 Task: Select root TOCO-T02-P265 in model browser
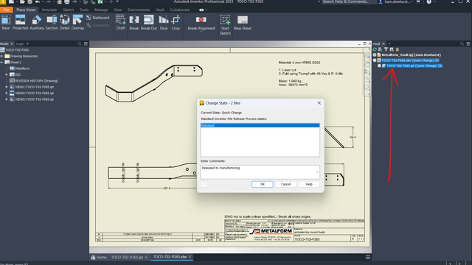[x=17, y=50]
